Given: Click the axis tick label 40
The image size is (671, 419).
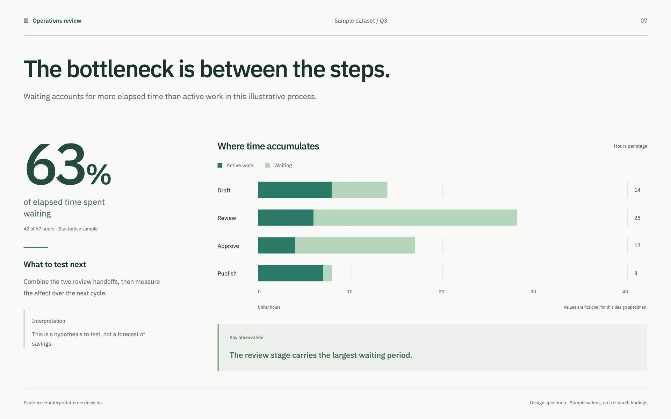Looking at the screenshot, I should 625,292.
